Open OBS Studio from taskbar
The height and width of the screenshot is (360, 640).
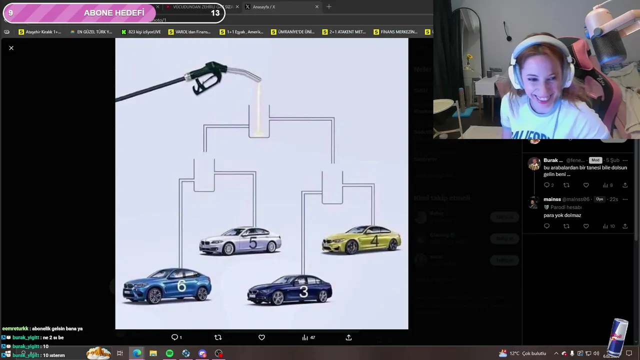218,353
